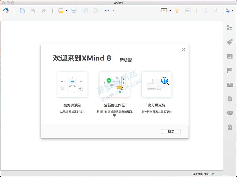Expand the topic insert dropdown arrow
The width and height of the screenshot is (237, 177).
(x=67, y=11)
